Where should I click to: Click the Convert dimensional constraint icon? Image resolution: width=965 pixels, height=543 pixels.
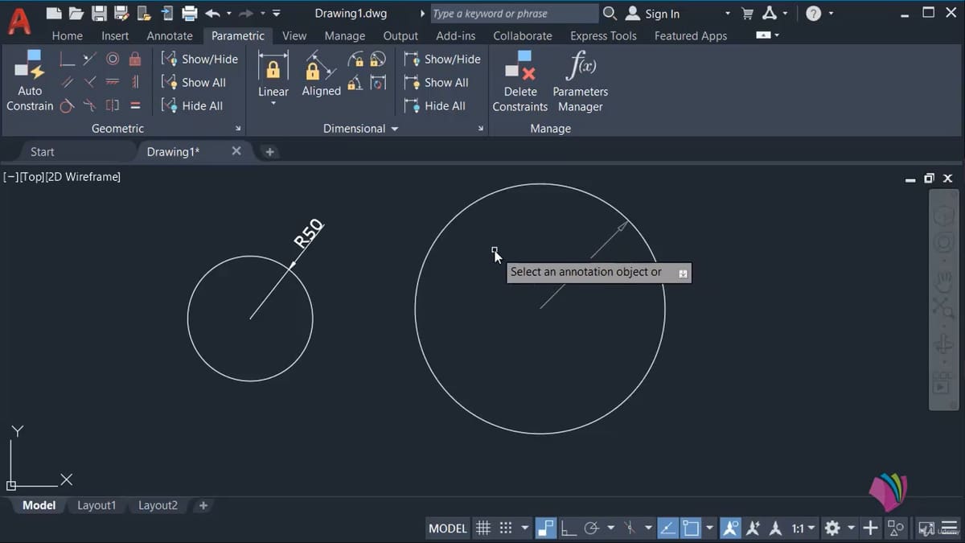click(x=378, y=82)
